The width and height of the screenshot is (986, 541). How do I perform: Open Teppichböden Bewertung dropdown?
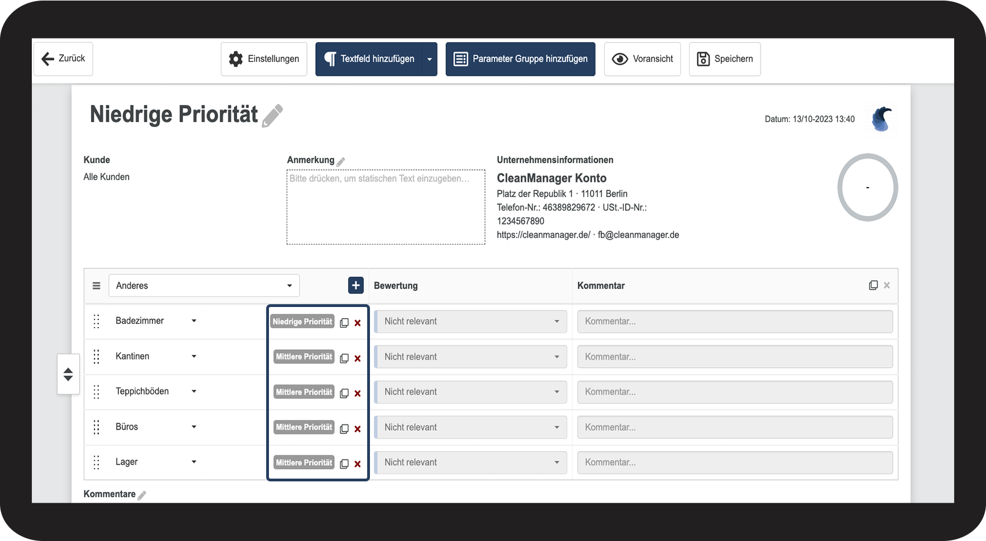click(x=470, y=392)
